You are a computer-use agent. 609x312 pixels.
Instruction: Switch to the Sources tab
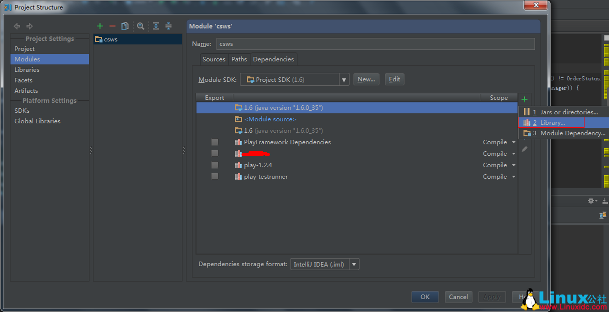pyautogui.click(x=213, y=59)
